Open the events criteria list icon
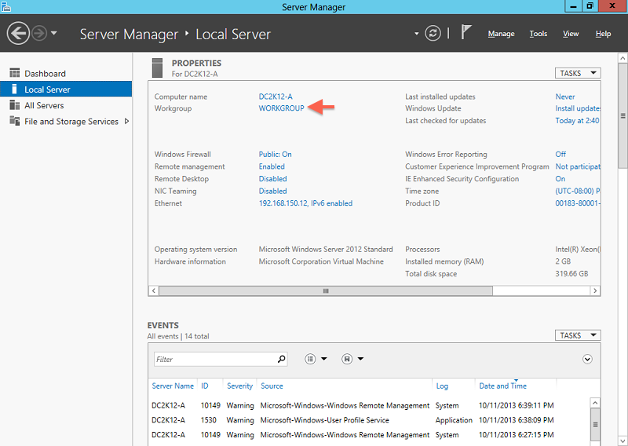 point(310,359)
